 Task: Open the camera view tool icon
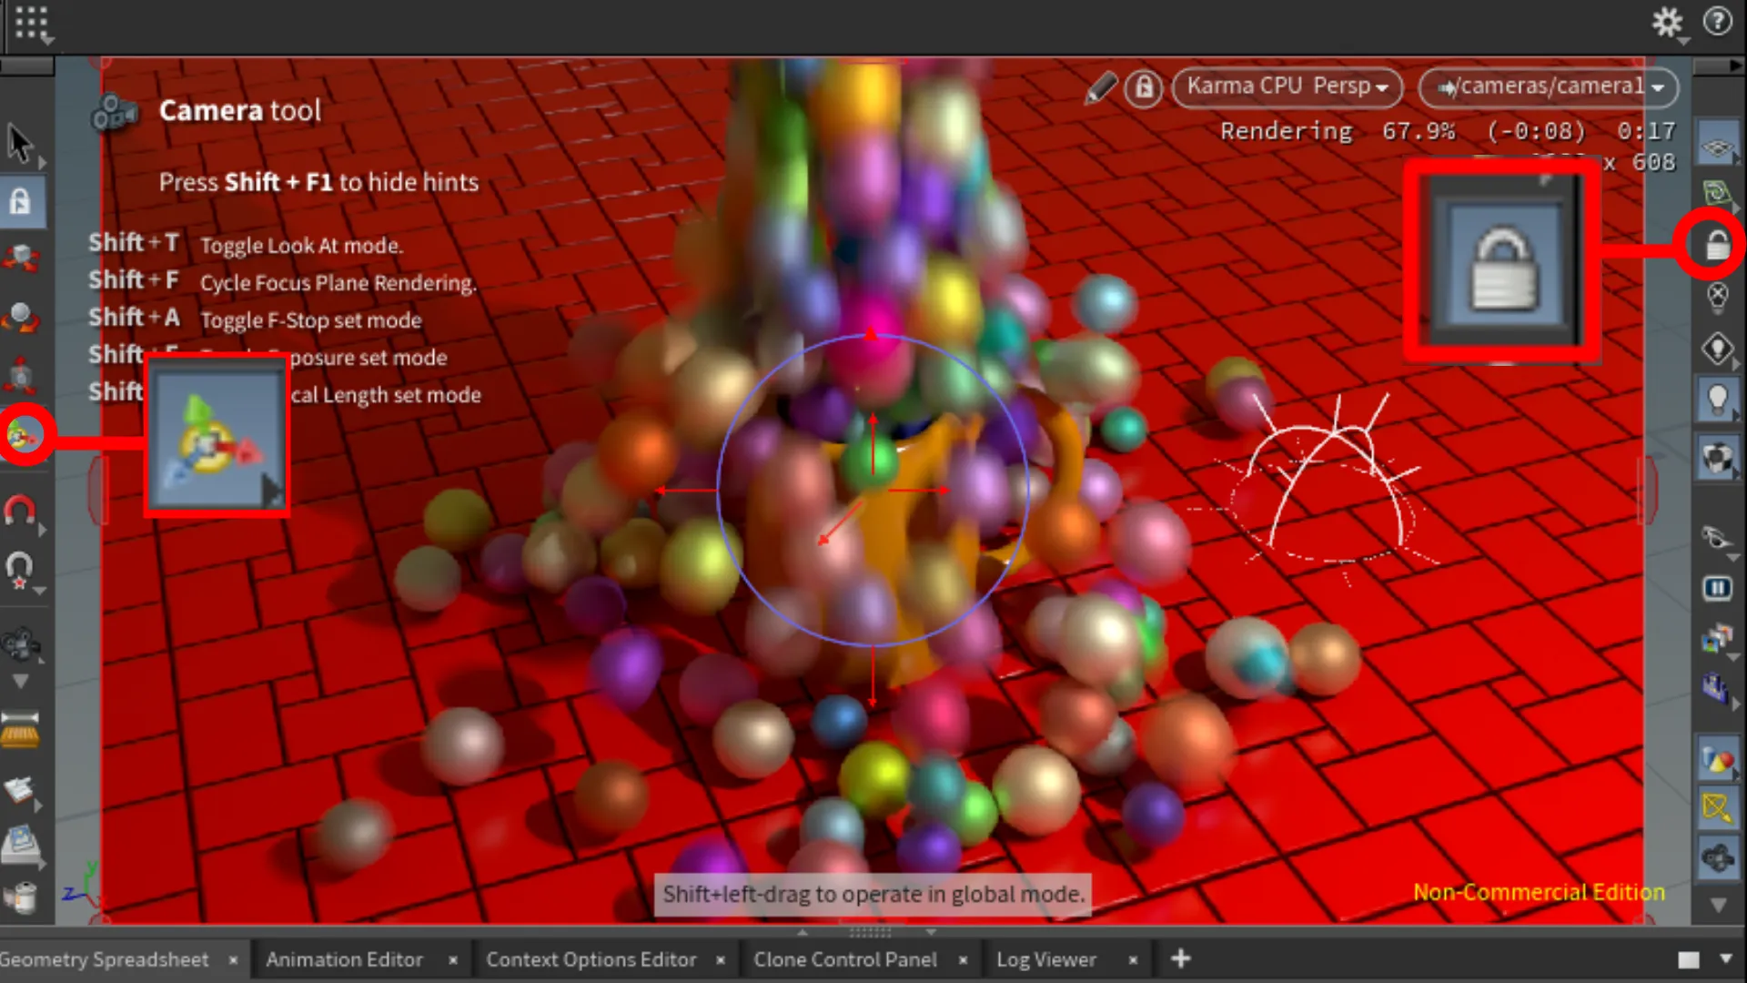coord(20,645)
